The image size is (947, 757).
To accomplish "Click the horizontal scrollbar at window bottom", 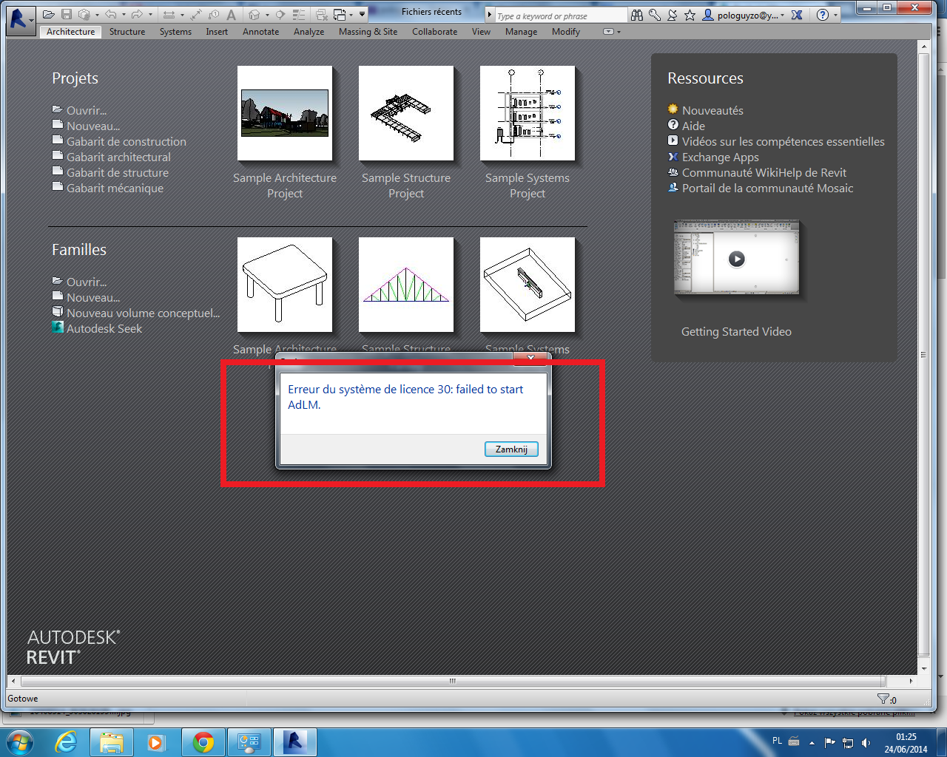I will (452, 681).
